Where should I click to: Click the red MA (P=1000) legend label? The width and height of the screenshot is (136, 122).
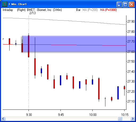[x=108, y=10]
